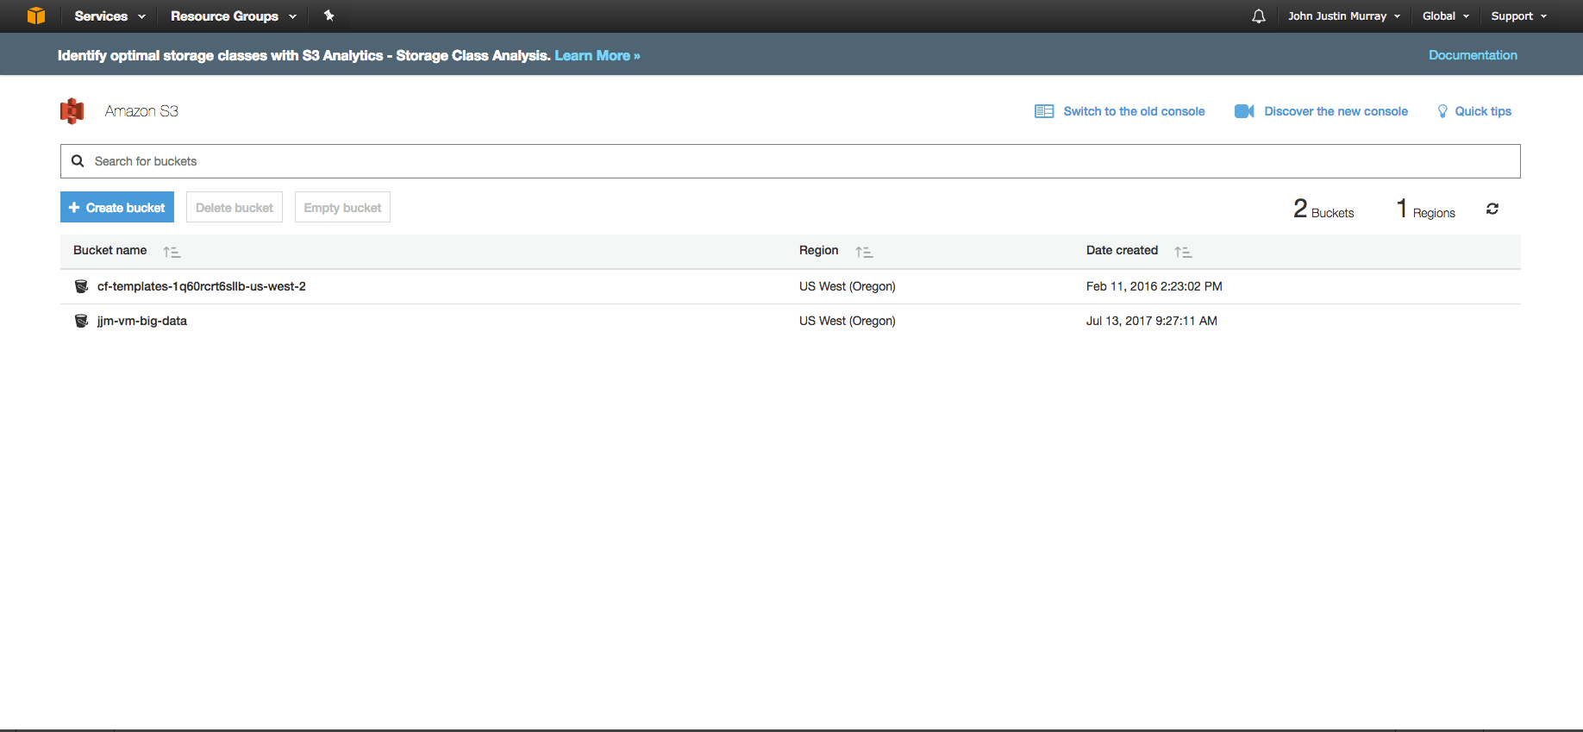Follow the Learn More link
The height and width of the screenshot is (732, 1583).
pyautogui.click(x=597, y=55)
